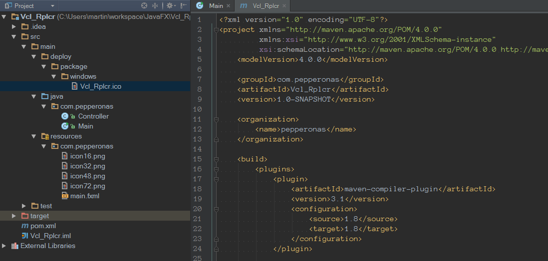Select pom.xml in the project tree

point(42,226)
